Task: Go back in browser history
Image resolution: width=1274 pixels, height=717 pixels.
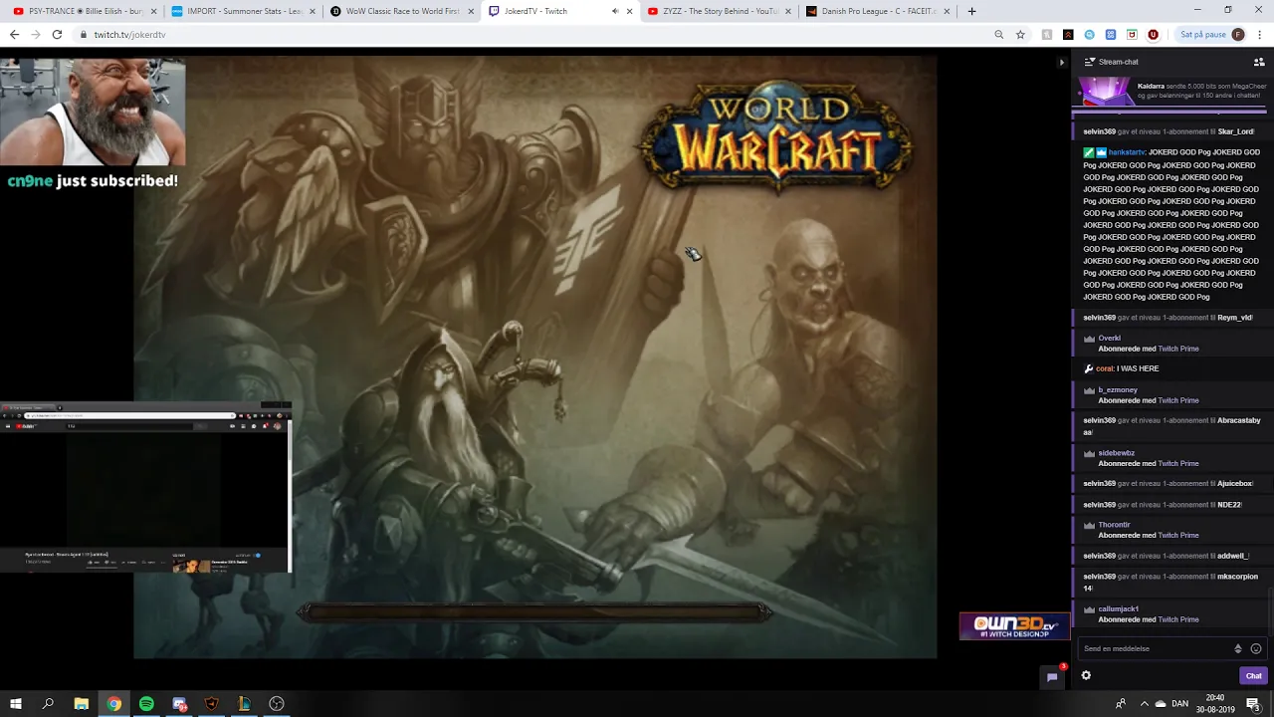Action: click(14, 34)
